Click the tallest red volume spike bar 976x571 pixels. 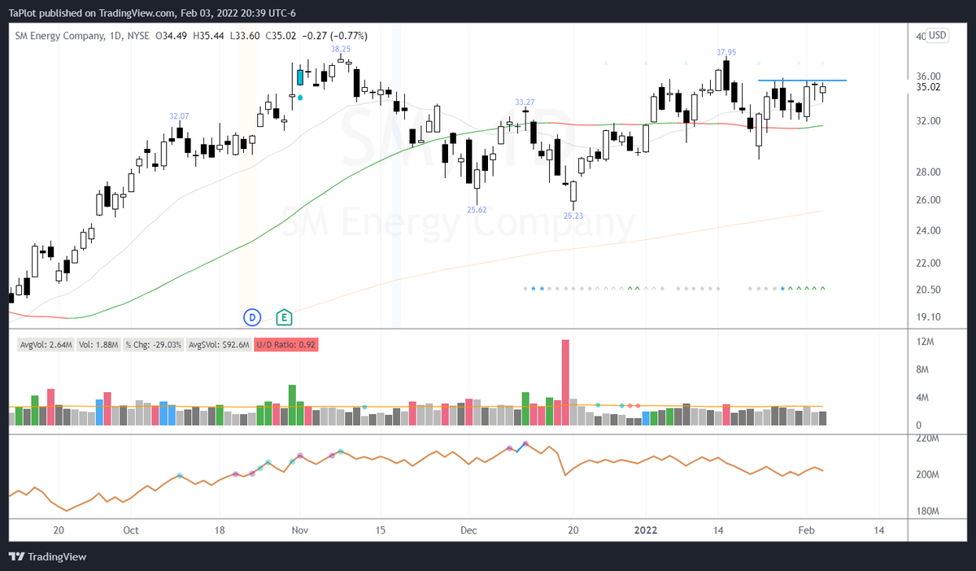pyautogui.click(x=565, y=382)
